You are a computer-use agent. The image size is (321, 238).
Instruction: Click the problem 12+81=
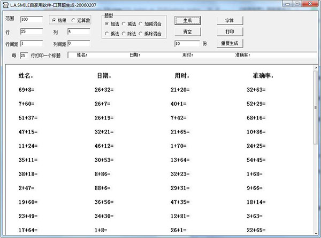coord(180,216)
